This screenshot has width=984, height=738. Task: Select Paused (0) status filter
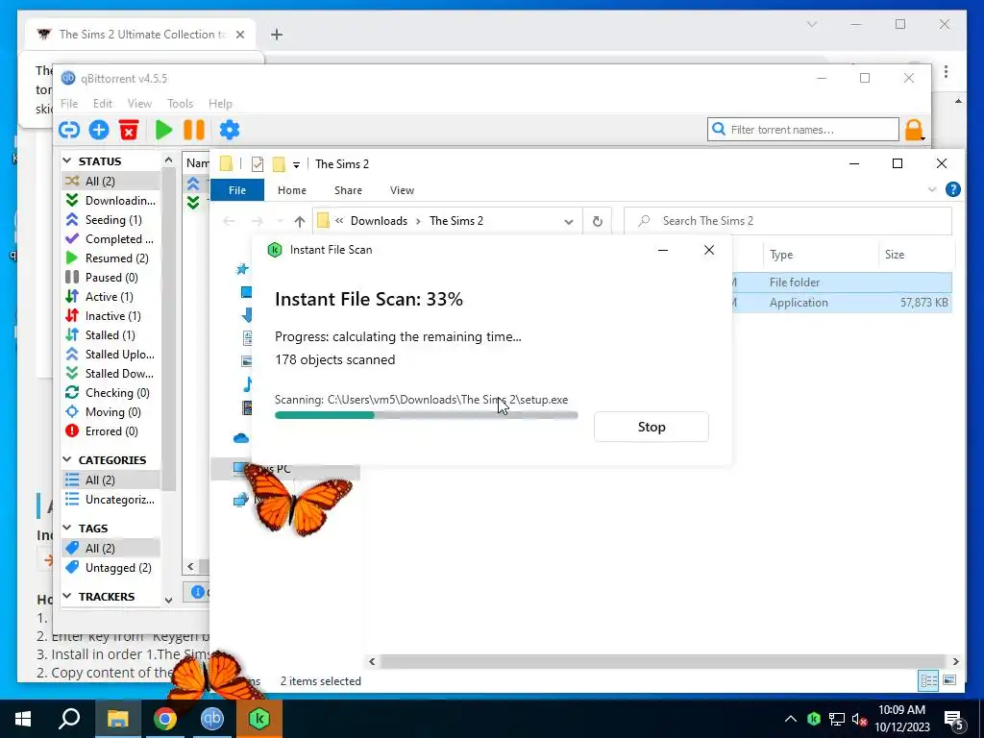tap(111, 278)
